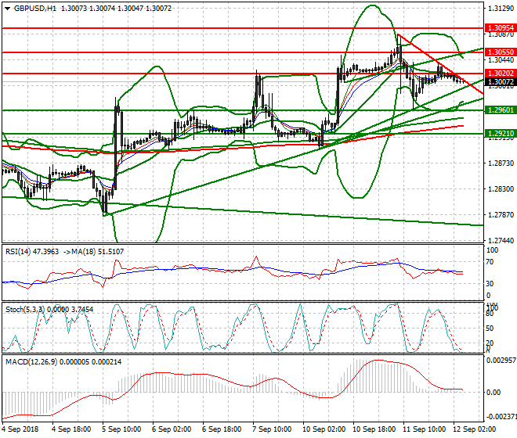Select the green 1.29601 support price tag
The height and width of the screenshot is (438, 517).
click(500, 110)
